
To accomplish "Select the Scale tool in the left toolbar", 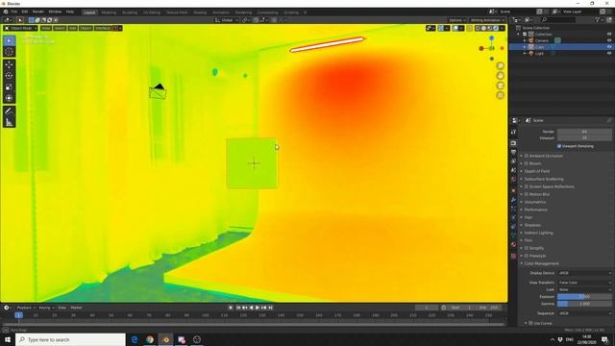I will click(x=9, y=87).
